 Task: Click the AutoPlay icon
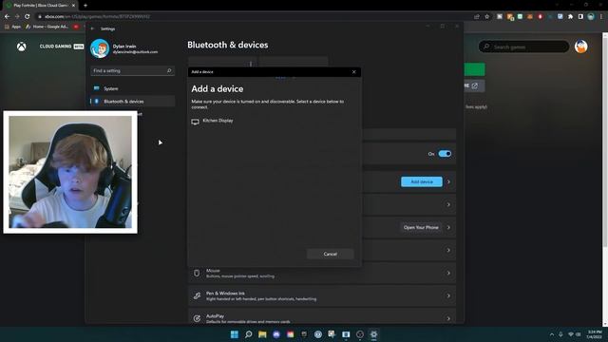pos(197,318)
